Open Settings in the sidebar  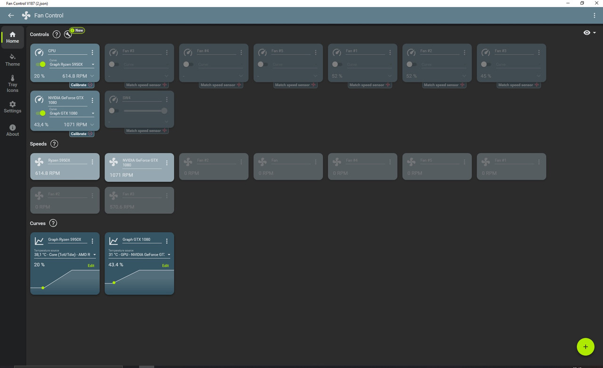pyautogui.click(x=13, y=107)
